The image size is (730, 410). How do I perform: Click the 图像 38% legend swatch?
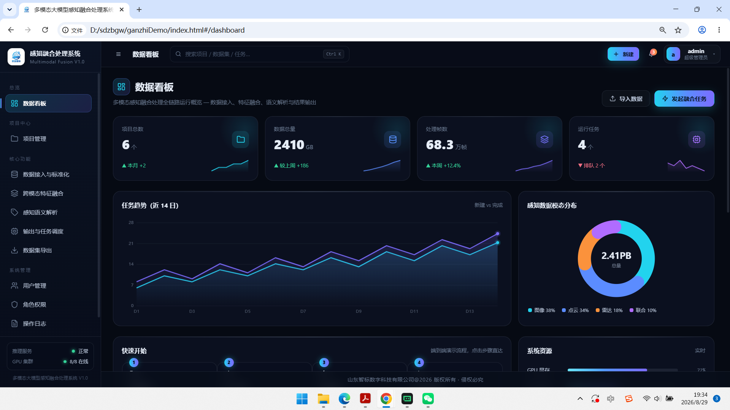pyautogui.click(x=530, y=310)
